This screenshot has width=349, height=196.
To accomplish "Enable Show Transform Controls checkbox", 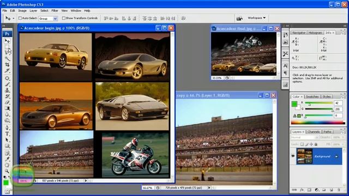I will coord(64,18).
